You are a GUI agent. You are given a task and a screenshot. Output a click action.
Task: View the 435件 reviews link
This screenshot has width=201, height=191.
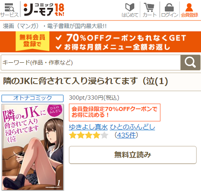click(126, 135)
